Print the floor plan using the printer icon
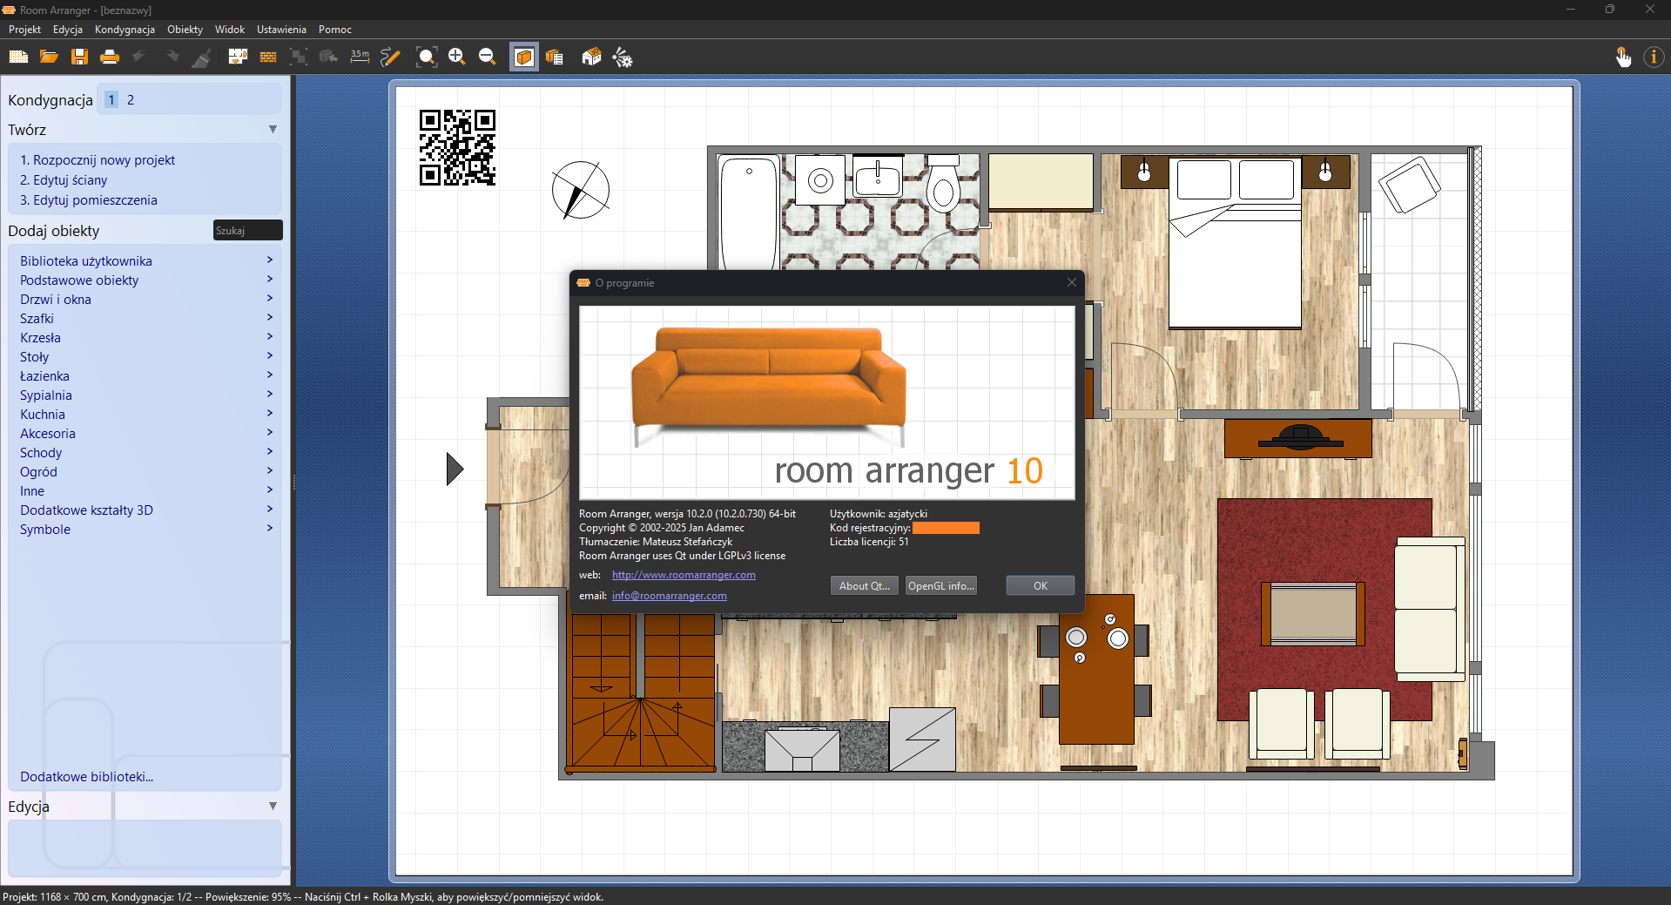Viewport: 1671px width, 905px height. pyautogui.click(x=110, y=57)
